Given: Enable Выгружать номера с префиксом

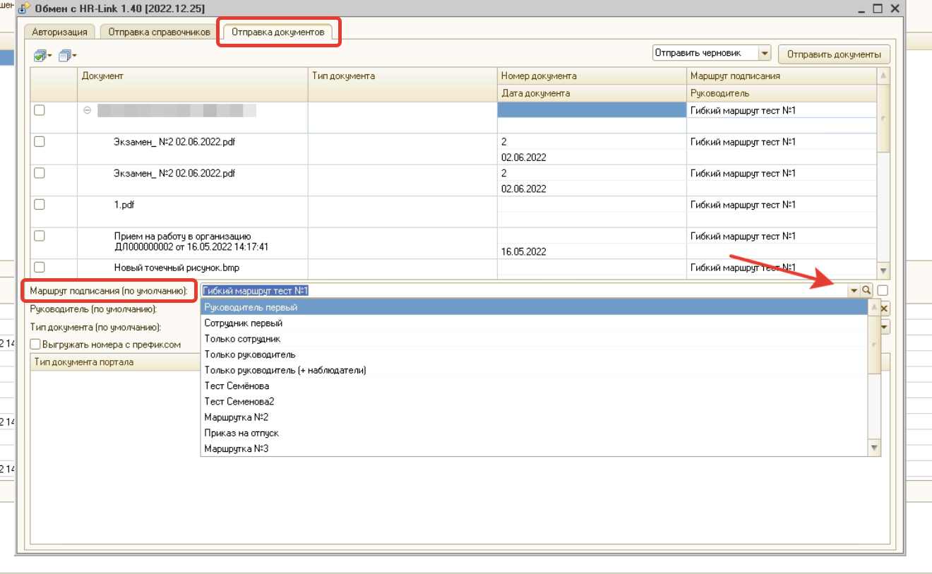Looking at the screenshot, I should click(x=35, y=345).
